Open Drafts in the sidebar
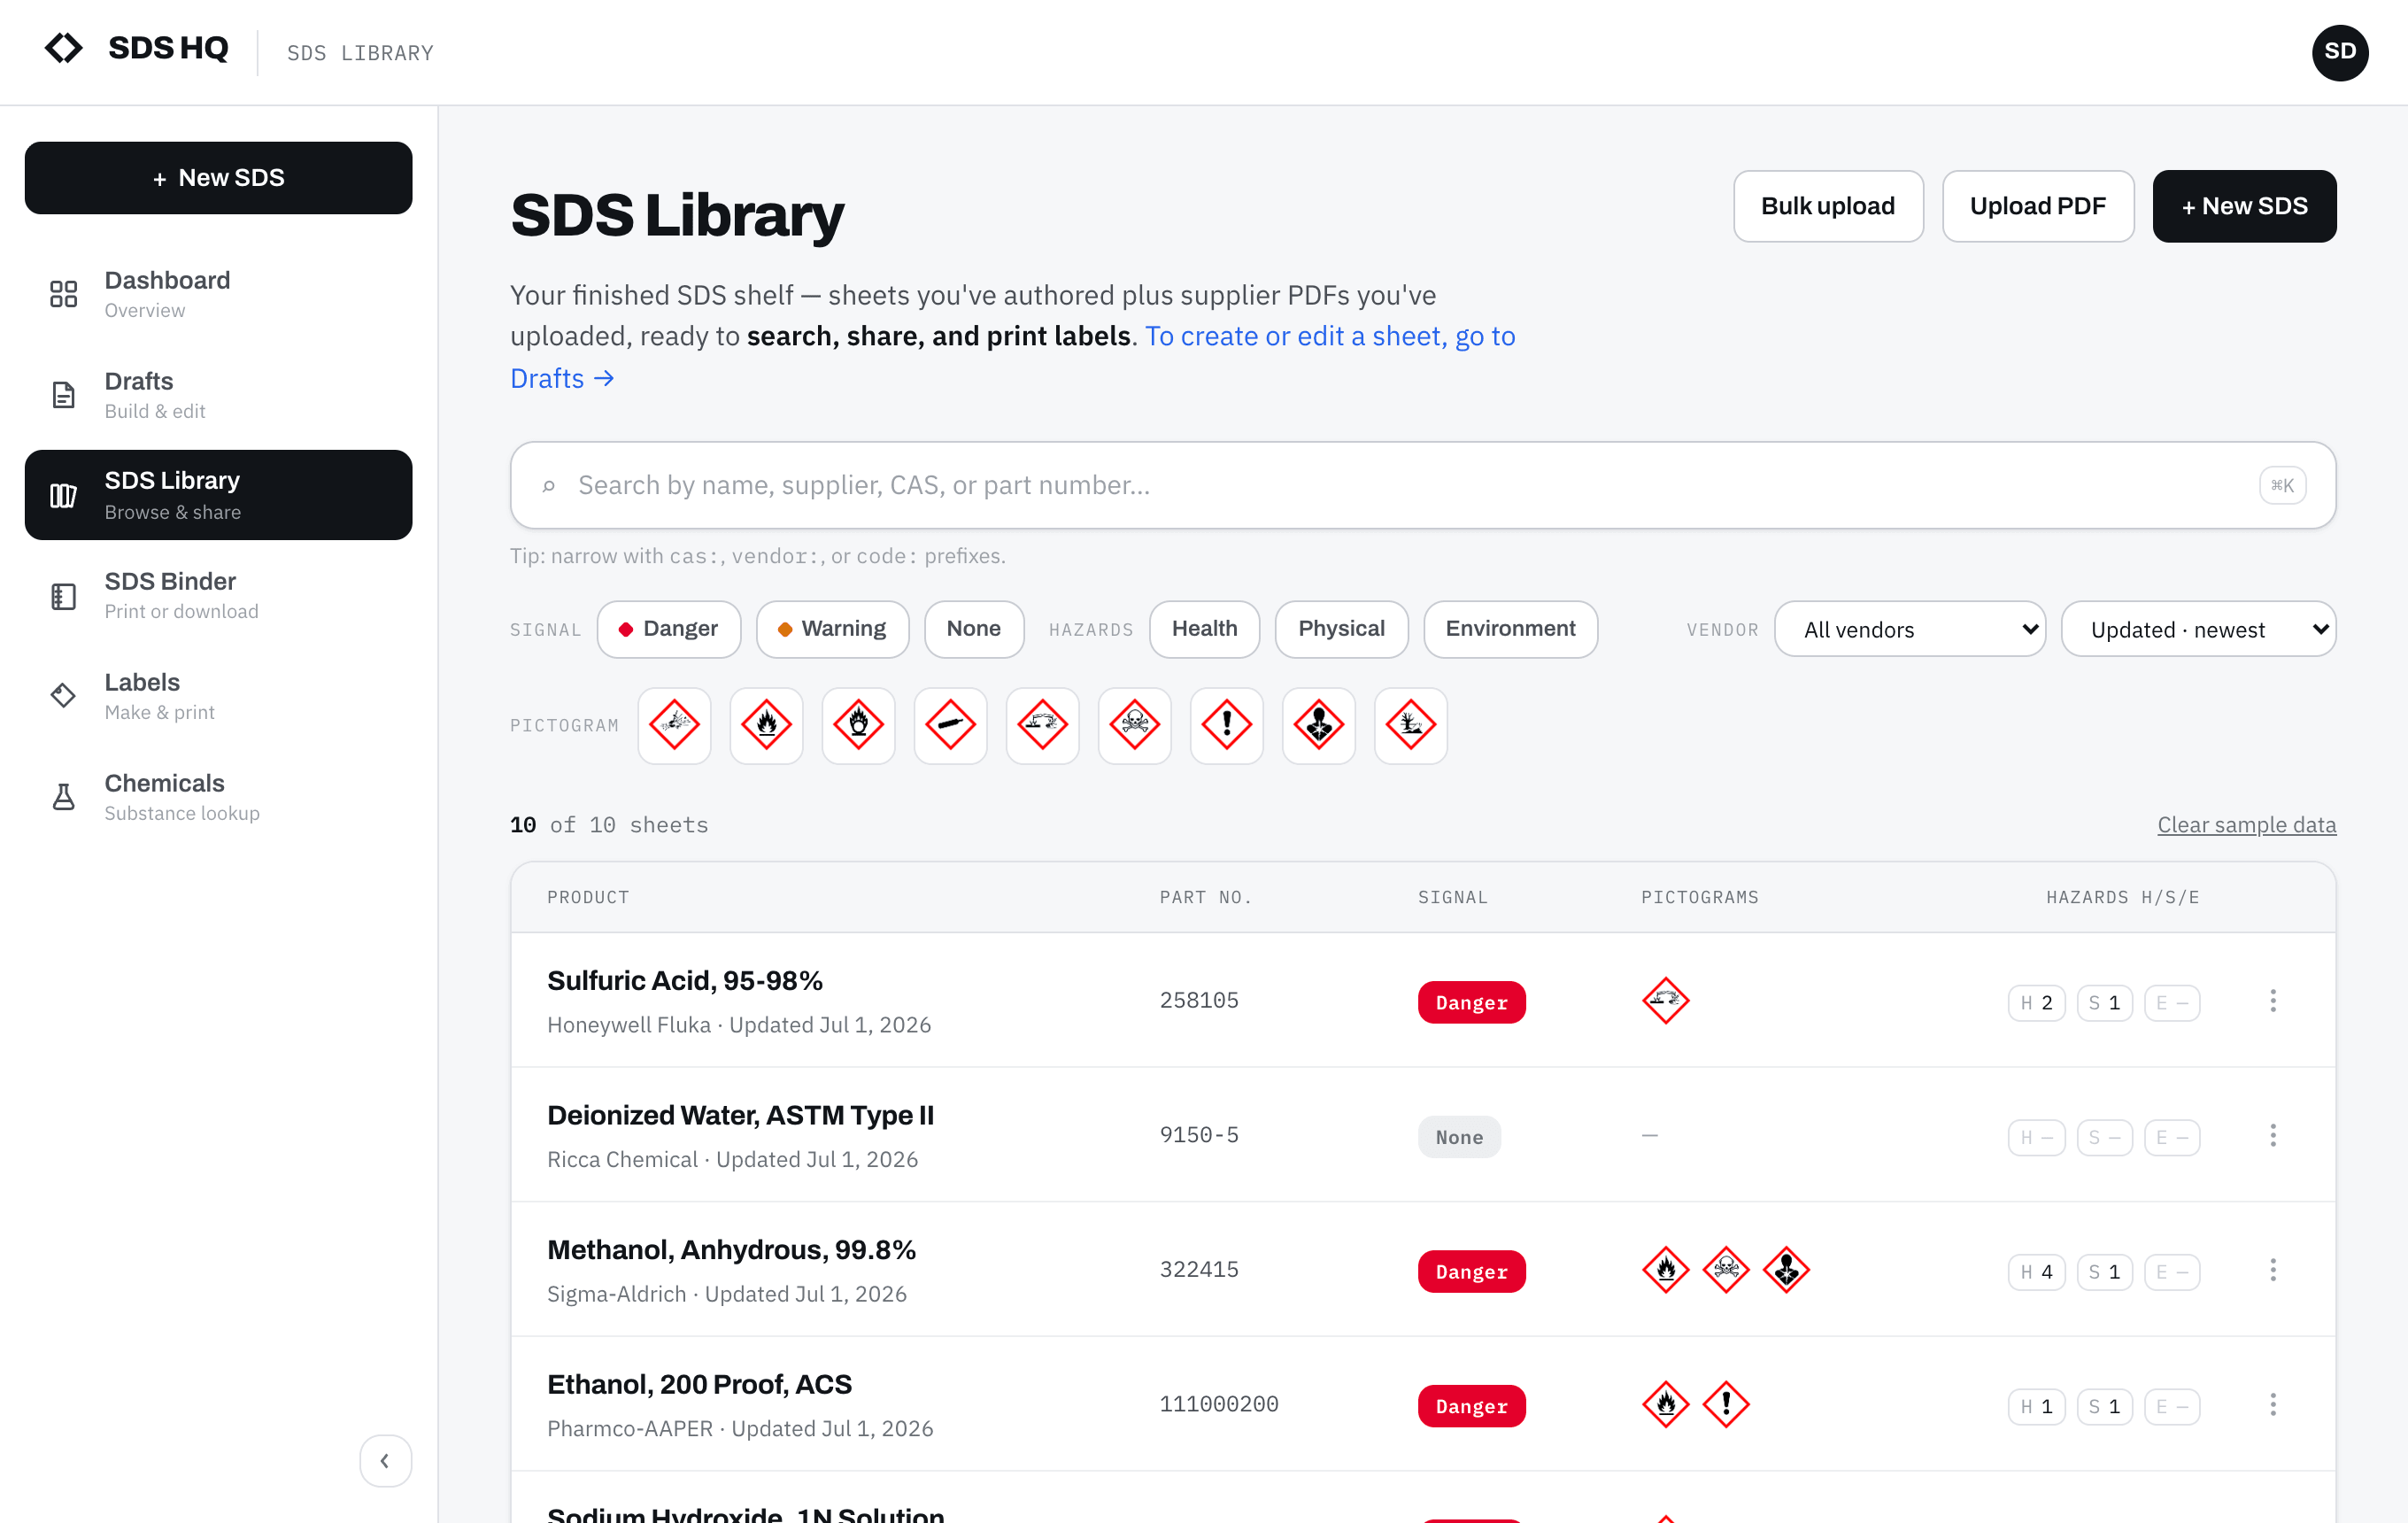Viewport: 2408px width, 1523px height. [x=218, y=395]
